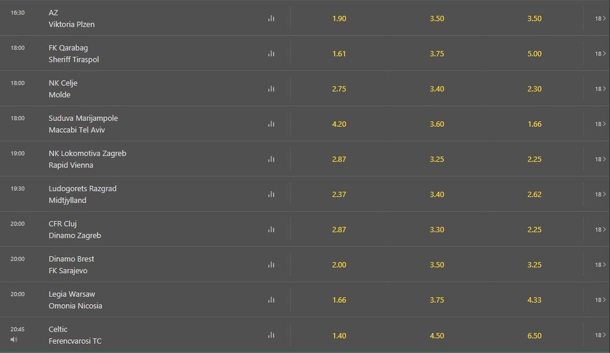Expand 18 more markets for AZ match
The height and width of the screenshot is (353, 610).
coord(600,18)
